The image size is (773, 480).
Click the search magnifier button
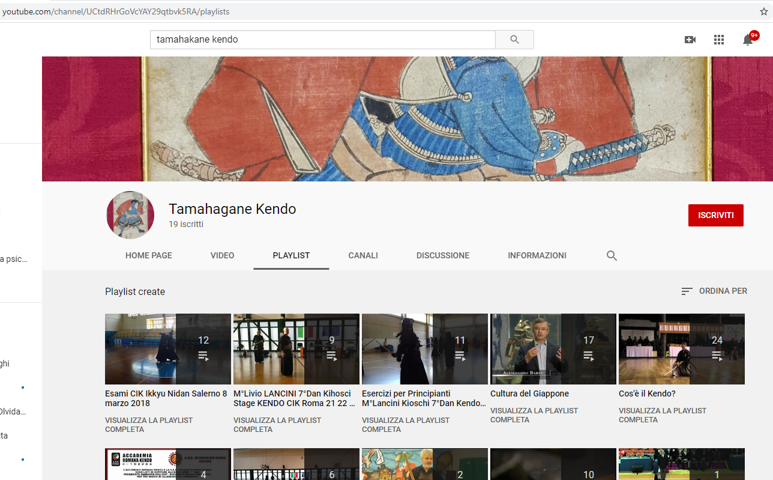[514, 40]
